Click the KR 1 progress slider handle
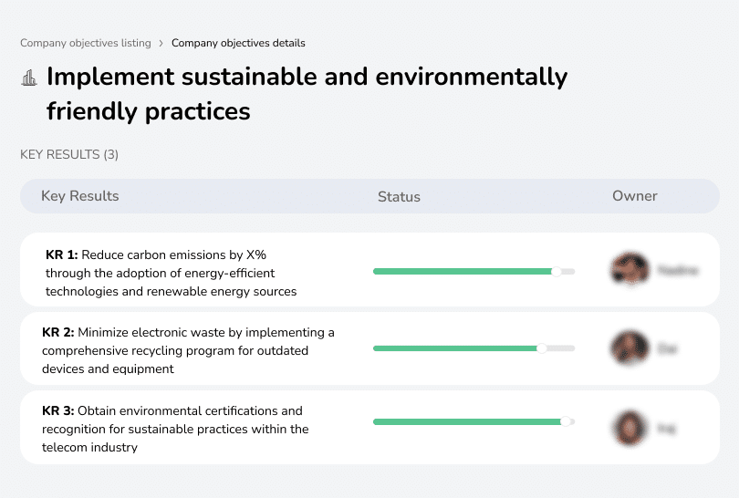The height and width of the screenshot is (498, 739). click(557, 272)
